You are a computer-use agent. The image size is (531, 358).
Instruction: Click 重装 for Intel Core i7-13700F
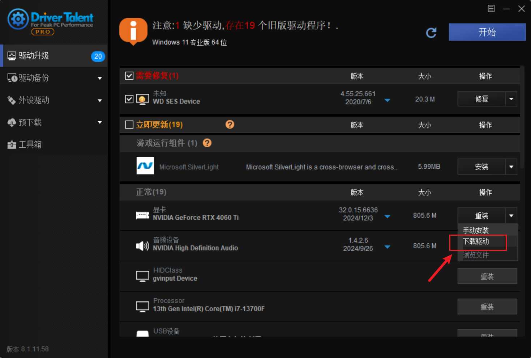coord(487,307)
